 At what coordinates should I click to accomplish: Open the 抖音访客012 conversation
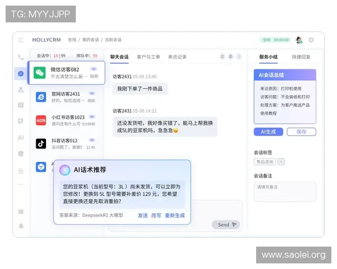(x=66, y=143)
